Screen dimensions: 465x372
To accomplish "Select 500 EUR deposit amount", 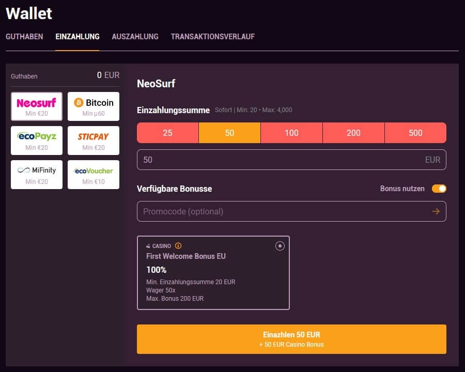I will click(x=415, y=133).
